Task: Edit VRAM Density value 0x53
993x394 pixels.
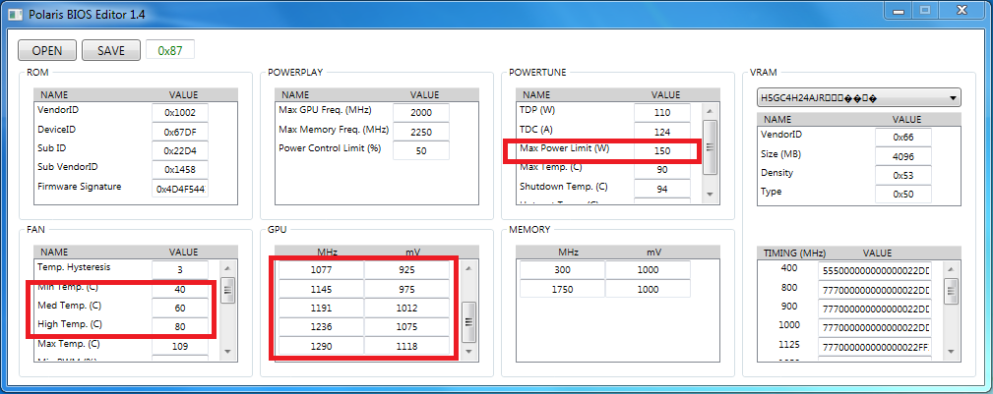Action: coord(903,175)
